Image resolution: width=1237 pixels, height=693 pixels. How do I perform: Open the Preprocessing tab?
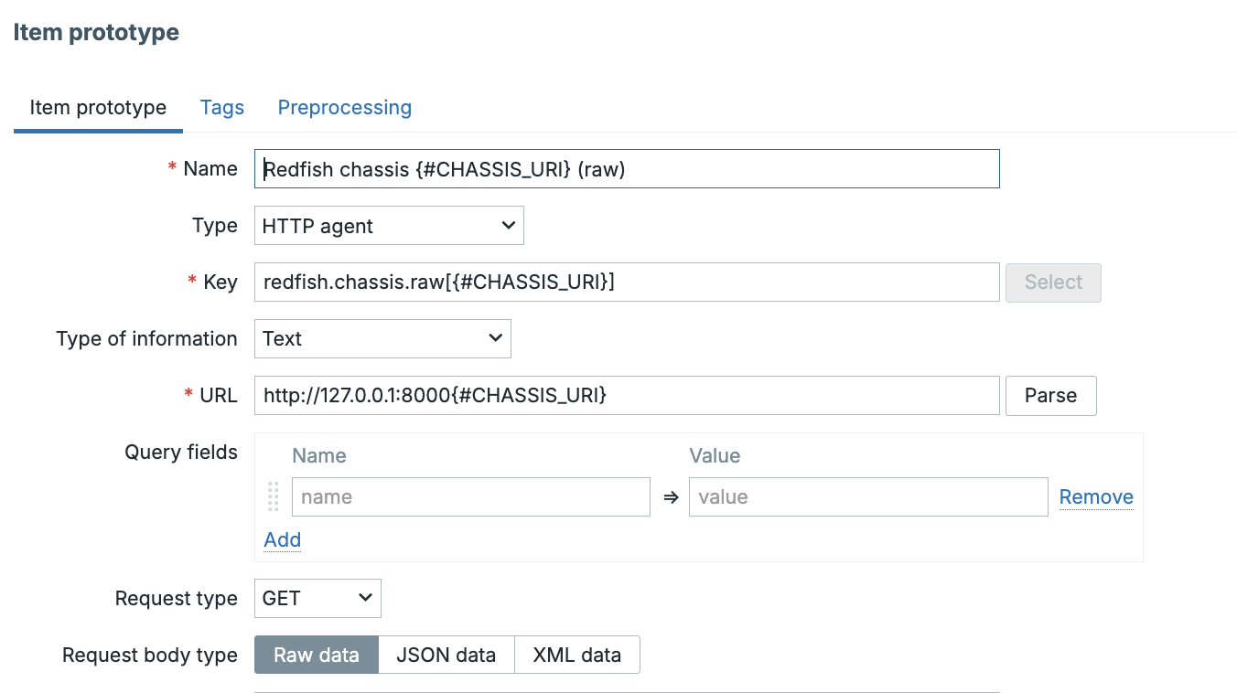[x=345, y=107]
